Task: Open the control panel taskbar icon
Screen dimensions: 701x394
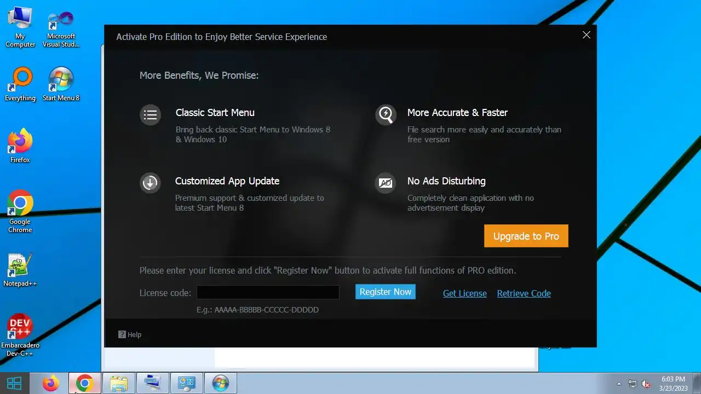Action: point(186,383)
